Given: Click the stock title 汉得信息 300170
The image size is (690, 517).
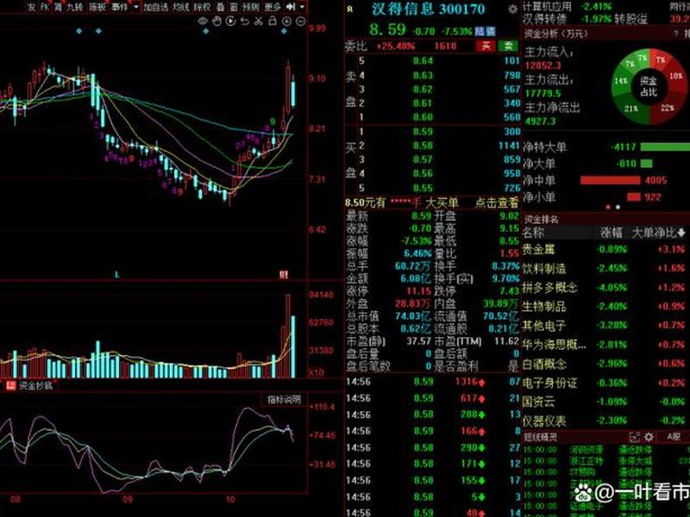Looking at the screenshot, I should pyautogui.click(x=428, y=9).
